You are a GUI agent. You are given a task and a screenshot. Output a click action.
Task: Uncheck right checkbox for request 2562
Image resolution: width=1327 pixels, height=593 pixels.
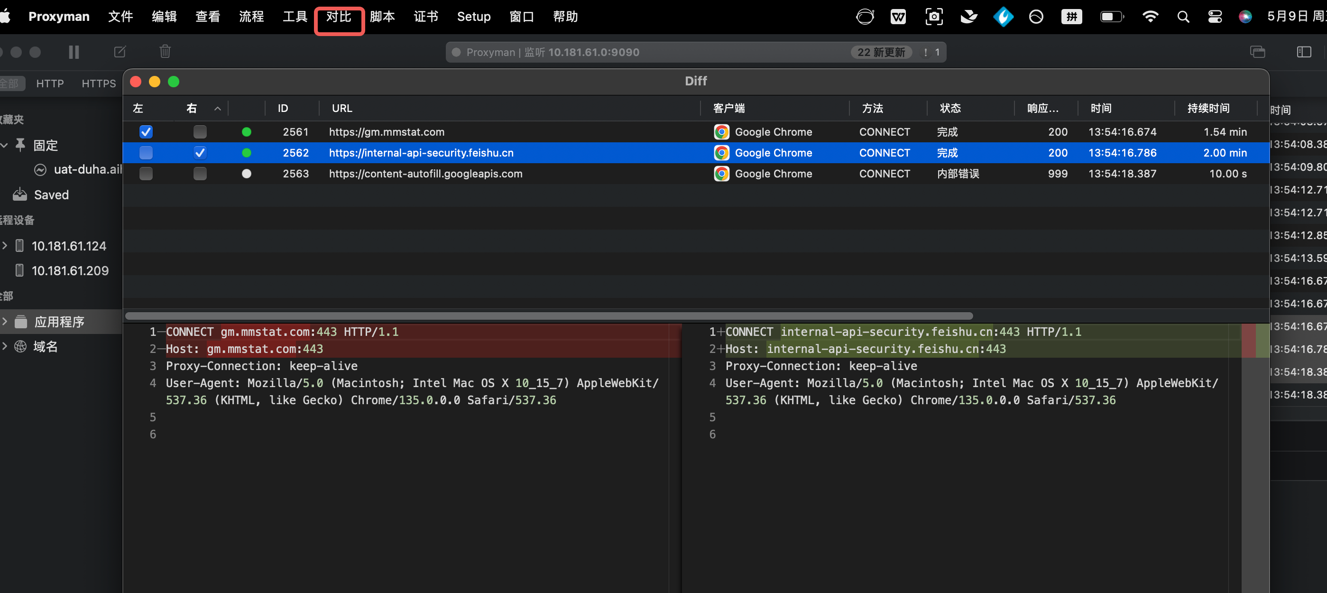[x=200, y=153]
